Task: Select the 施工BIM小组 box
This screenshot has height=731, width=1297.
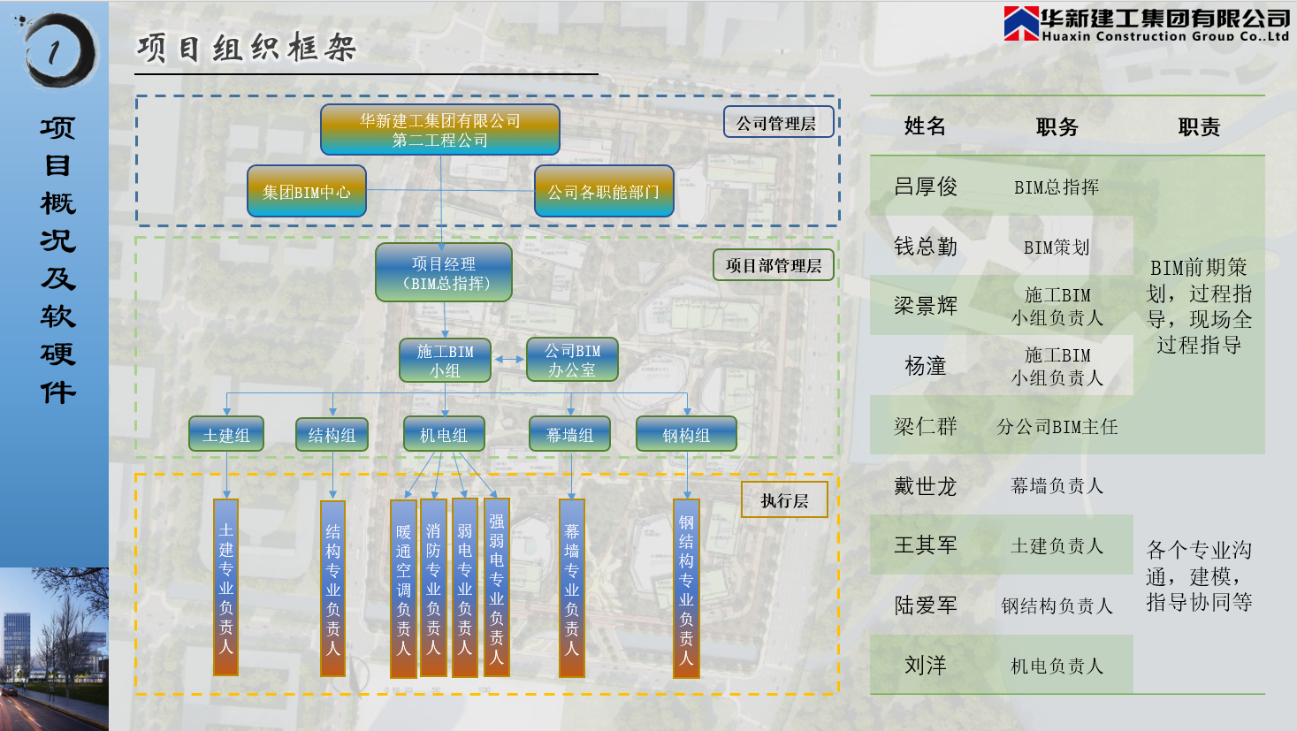Action: (x=445, y=361)
